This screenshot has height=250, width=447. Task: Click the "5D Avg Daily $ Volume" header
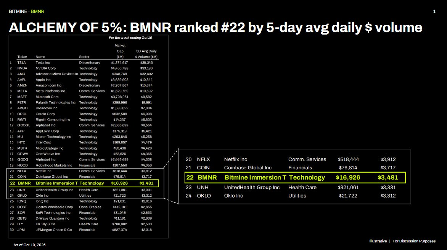pos(146,54)
